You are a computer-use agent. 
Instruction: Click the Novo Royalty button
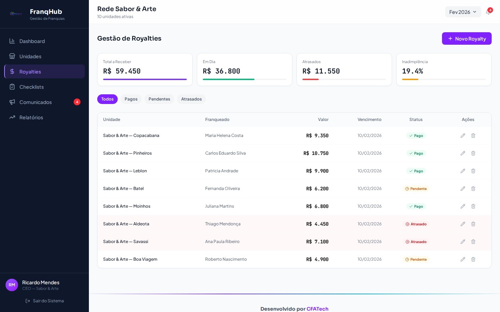[466, 38]
